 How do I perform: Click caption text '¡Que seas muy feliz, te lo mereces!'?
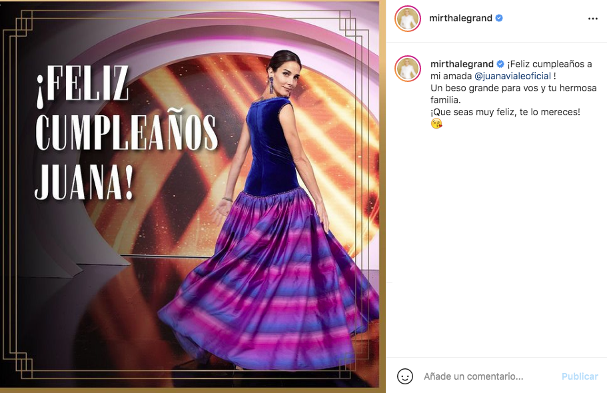pyautogui.click(x=505, y=112)
